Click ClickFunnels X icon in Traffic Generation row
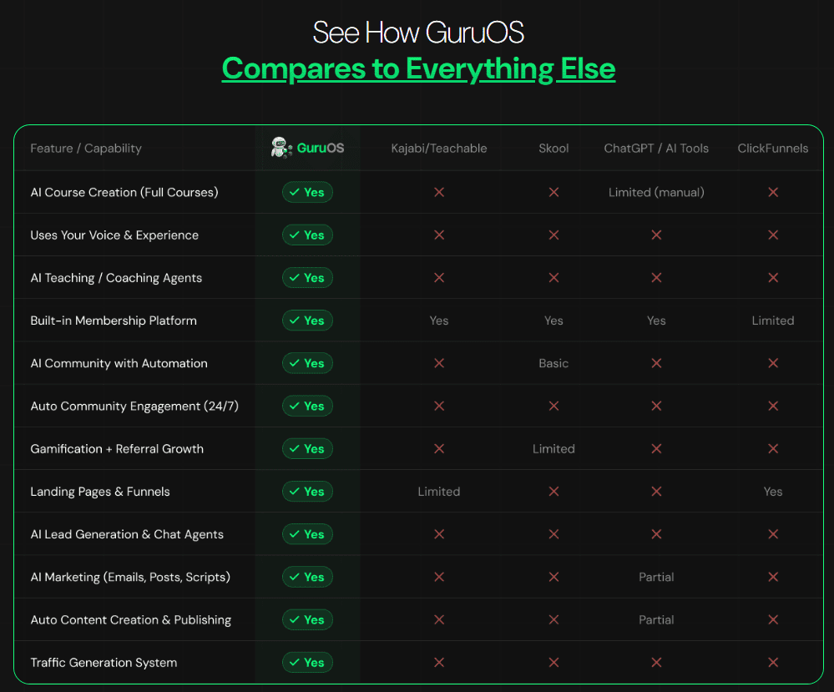834x692 pixels. point(773,663)
